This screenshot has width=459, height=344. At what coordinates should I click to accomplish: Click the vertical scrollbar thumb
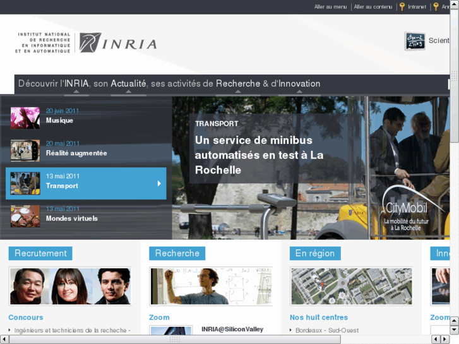tap(455, 76)
